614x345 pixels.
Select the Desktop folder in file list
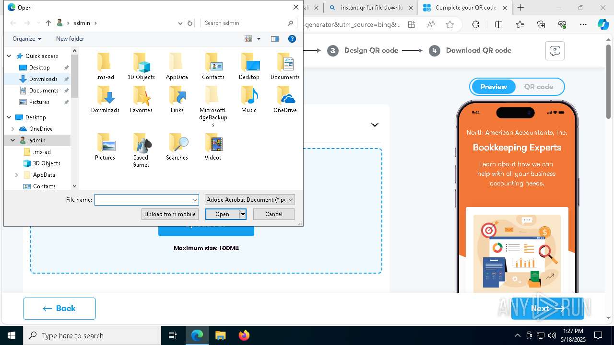point(249,67)
